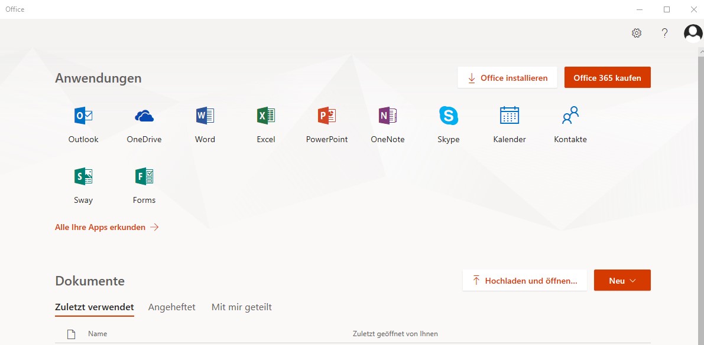This screenshot has height=345, width=704.
Task: Follow the Alle Ihre Apps erkunden link
Action: click(x=107, y=227)
